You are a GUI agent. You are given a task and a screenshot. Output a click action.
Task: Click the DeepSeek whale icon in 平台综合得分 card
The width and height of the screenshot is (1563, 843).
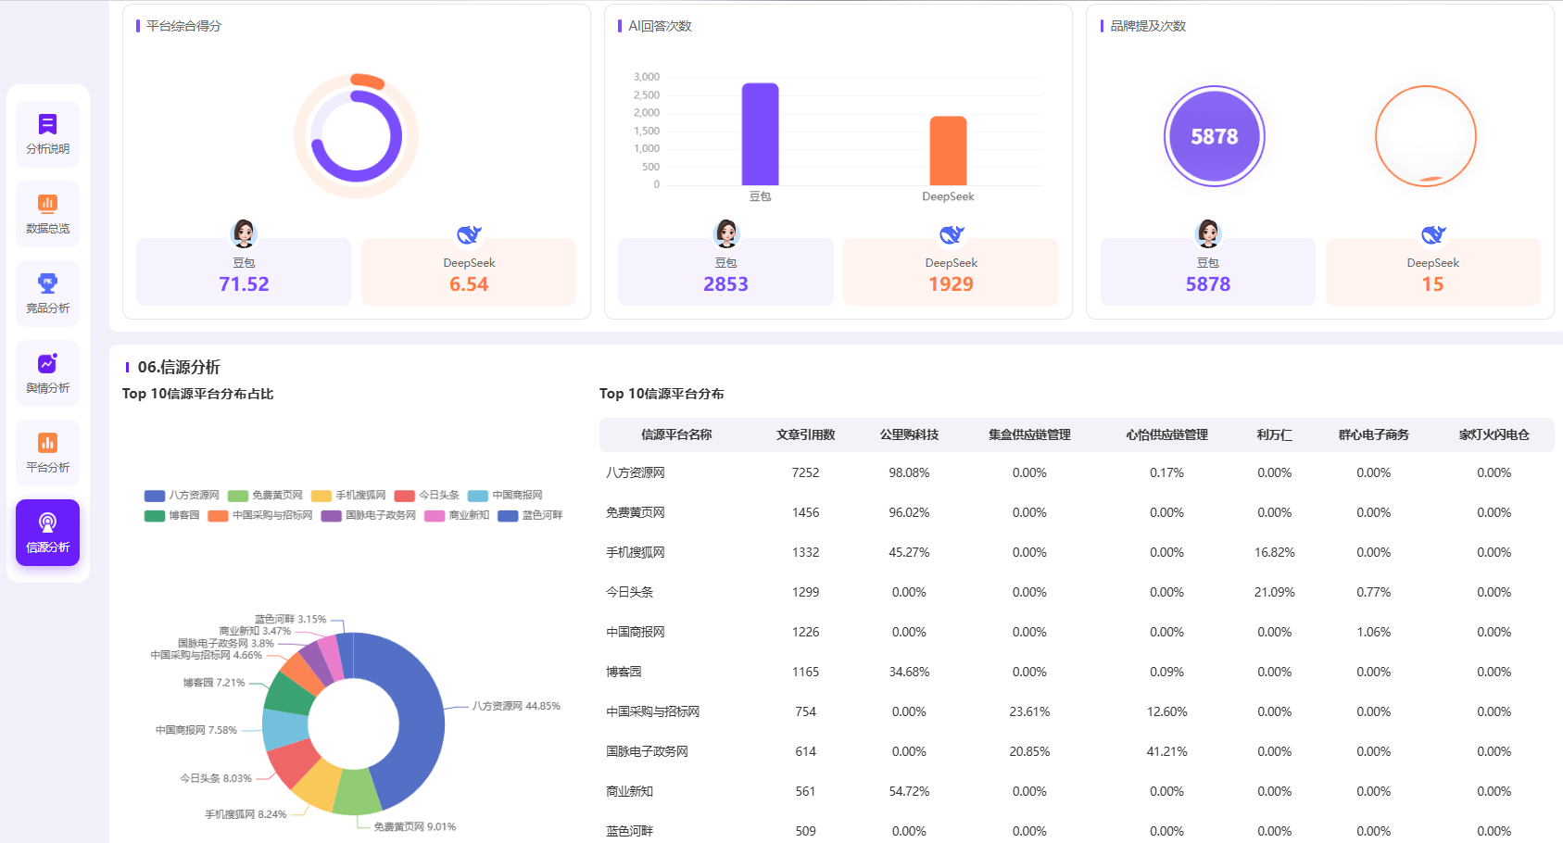(469, 233)
